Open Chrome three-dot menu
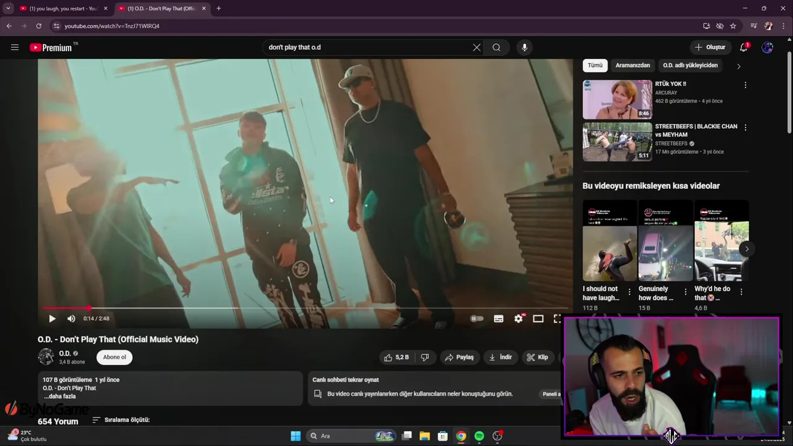Viewport: 793px width, 446px height. click(x=784, y=26)
